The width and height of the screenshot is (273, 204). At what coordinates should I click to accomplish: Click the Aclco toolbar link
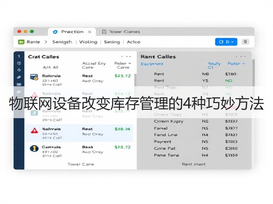134,42
